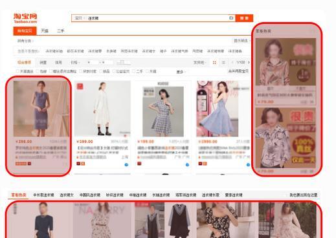336x238 pixels.
Task: Select 连衣裙长款 tab in bottom bar
Action: click(210, 195)
